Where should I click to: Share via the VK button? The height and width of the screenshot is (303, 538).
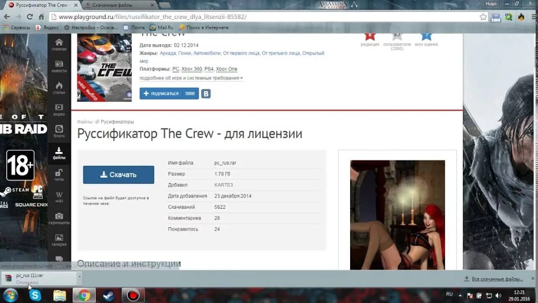click(206, 93)
